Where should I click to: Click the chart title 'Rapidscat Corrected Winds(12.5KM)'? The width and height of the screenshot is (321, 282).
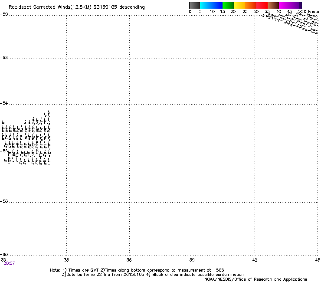(50, 7)
